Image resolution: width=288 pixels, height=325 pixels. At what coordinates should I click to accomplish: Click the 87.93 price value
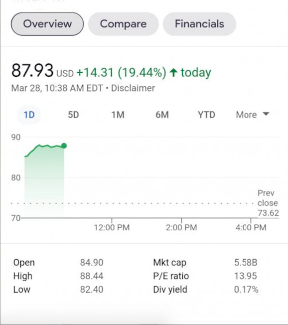click(x=32, y=71)
